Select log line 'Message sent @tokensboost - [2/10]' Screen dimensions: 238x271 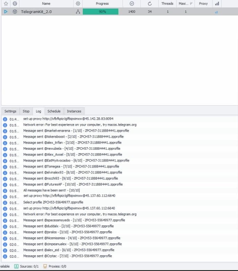pos(73,137)
